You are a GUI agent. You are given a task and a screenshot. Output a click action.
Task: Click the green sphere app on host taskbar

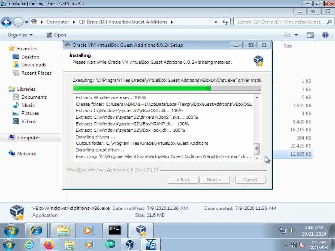(x=110, y=245)
